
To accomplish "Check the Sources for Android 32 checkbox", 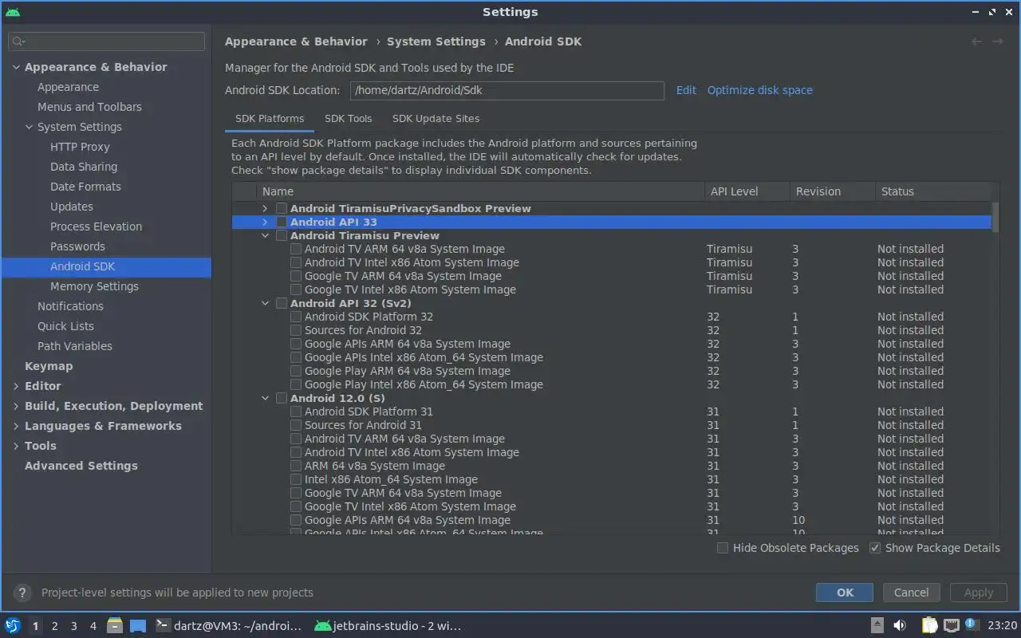I will click(296, 331).
